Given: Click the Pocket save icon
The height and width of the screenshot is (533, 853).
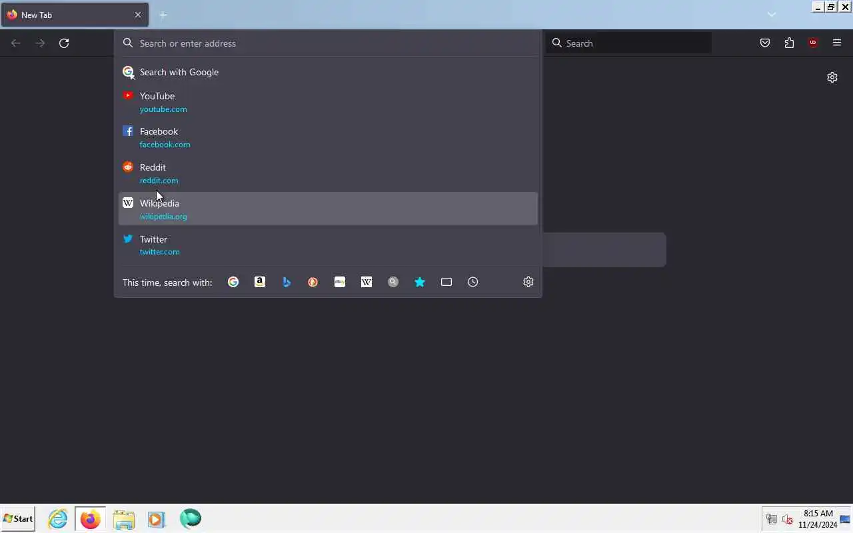Looking at the screenshot, I should pyautogui.click(x=765, y=43).
